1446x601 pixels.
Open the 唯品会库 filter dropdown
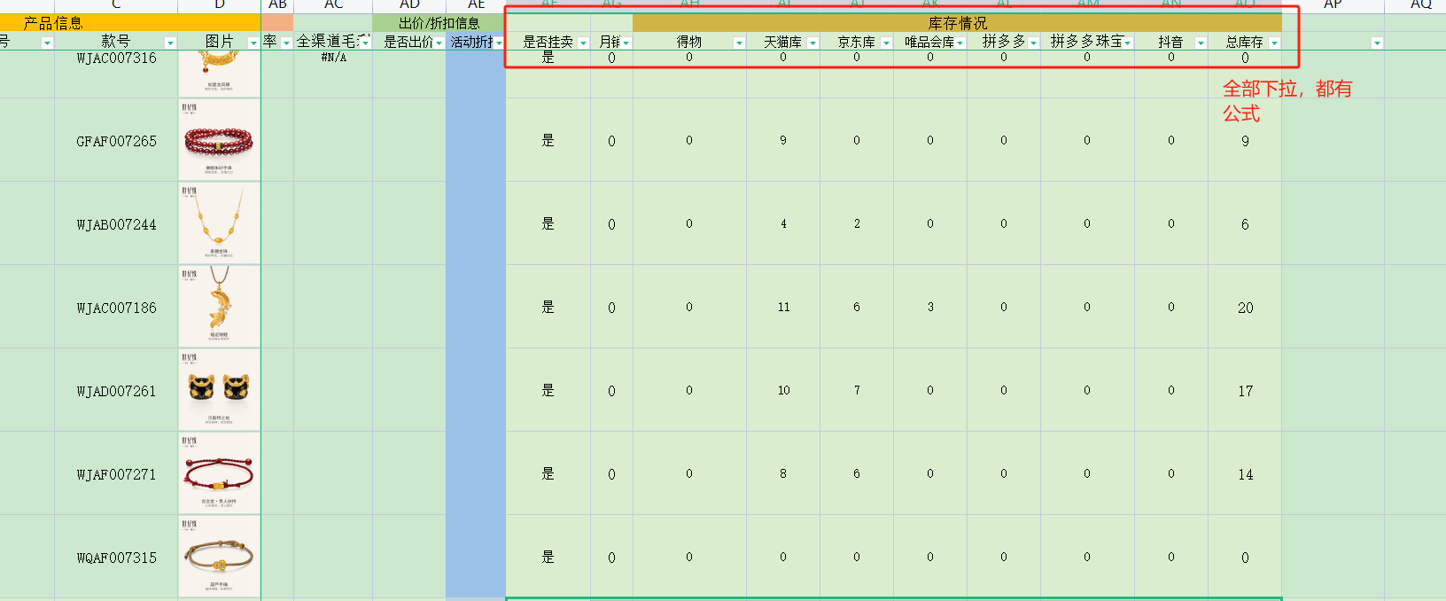tap(960, 43)
